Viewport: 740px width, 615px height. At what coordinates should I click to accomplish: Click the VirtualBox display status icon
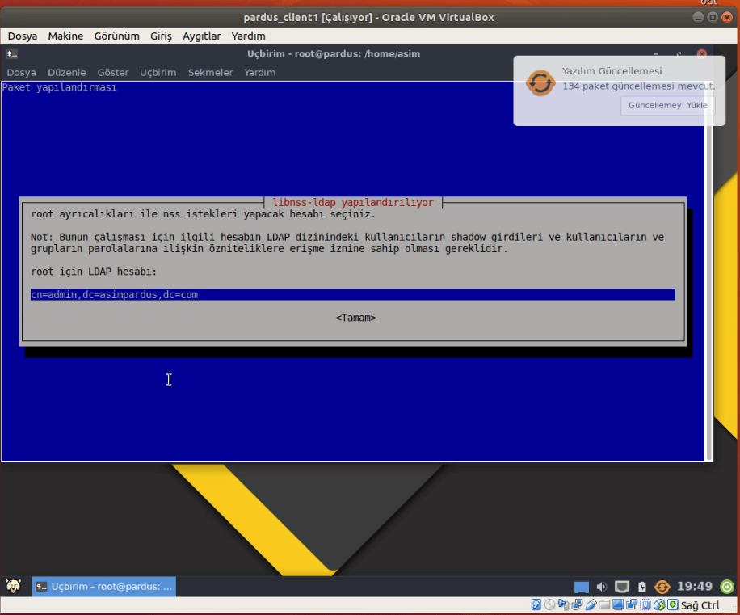tap(618, 604)
